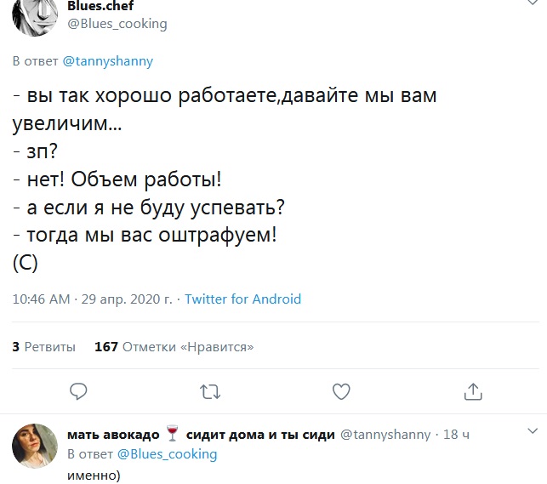Open the @Blues_cooking mention in reply
547x484 pixels.
pyautogui.click(x=167, y=454)
